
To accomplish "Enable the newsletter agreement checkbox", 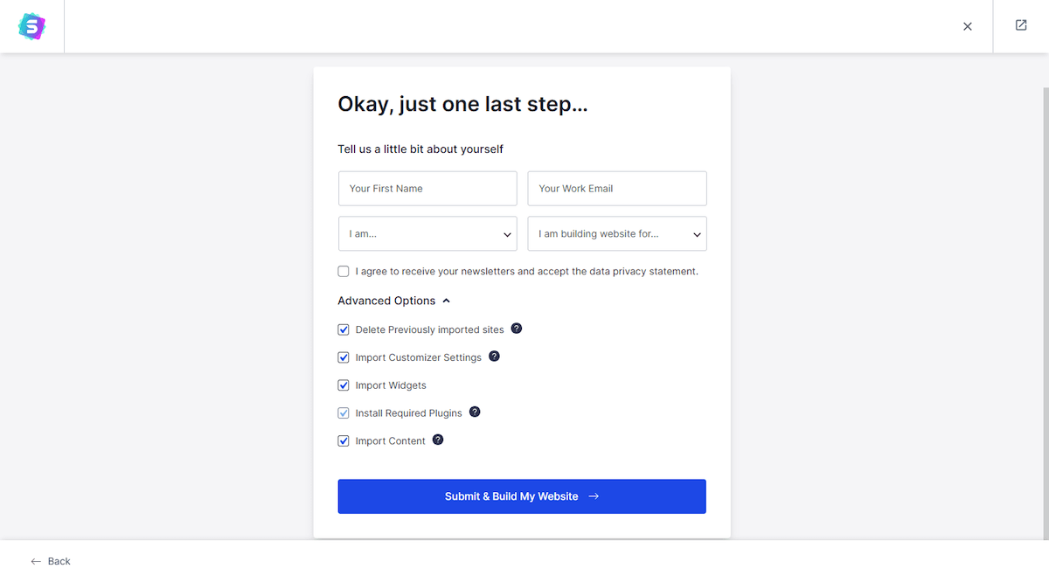I will [344, 272].
